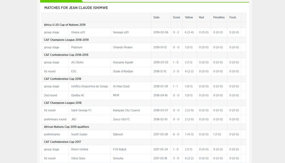Click the Al Hilal (Sud) team name
Screen dimensions: 285x163
point(121,86)
